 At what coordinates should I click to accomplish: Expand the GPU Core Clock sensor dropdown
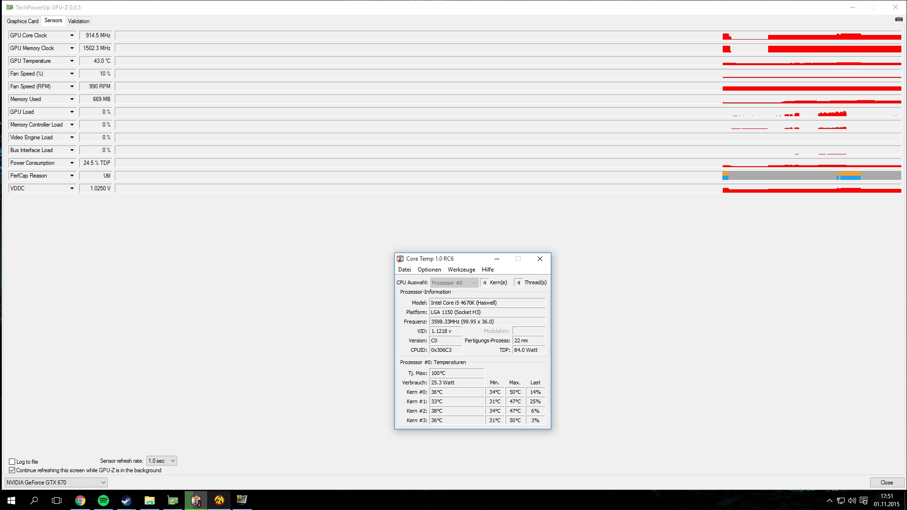72,35
